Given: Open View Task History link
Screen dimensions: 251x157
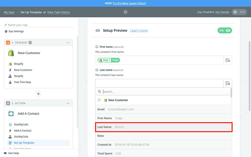Looking at the screenshot, I should pyautogui.click(x=58, y=12).
